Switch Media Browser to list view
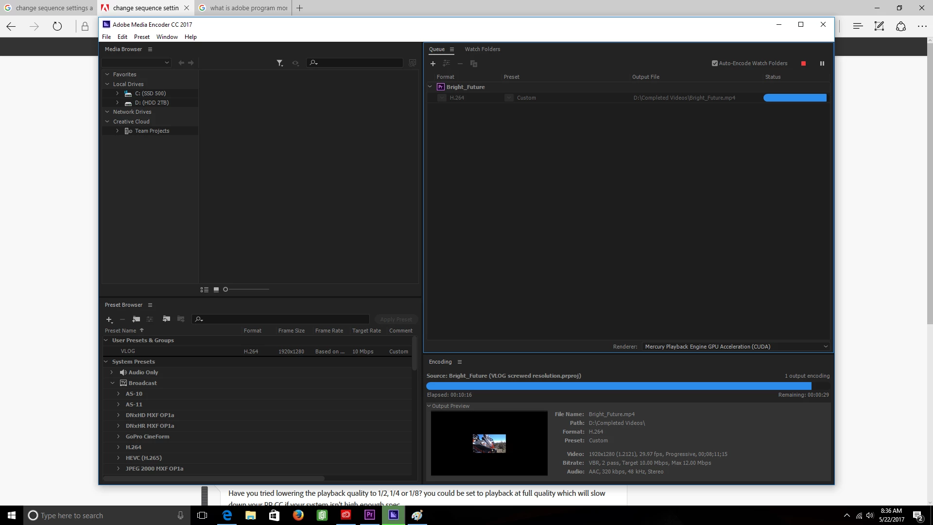933x525 pixels. (205, 290)
